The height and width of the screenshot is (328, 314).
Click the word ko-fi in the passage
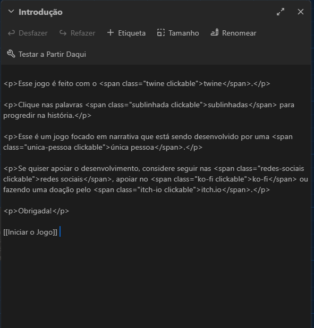260,179
